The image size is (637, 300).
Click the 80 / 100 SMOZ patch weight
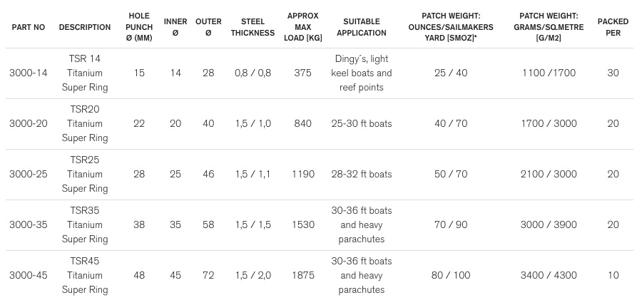click(x=451, y=275)
